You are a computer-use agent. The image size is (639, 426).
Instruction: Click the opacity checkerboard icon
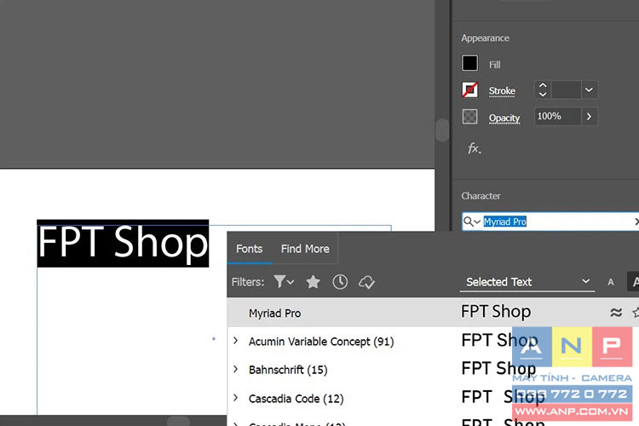coord(469,117)
